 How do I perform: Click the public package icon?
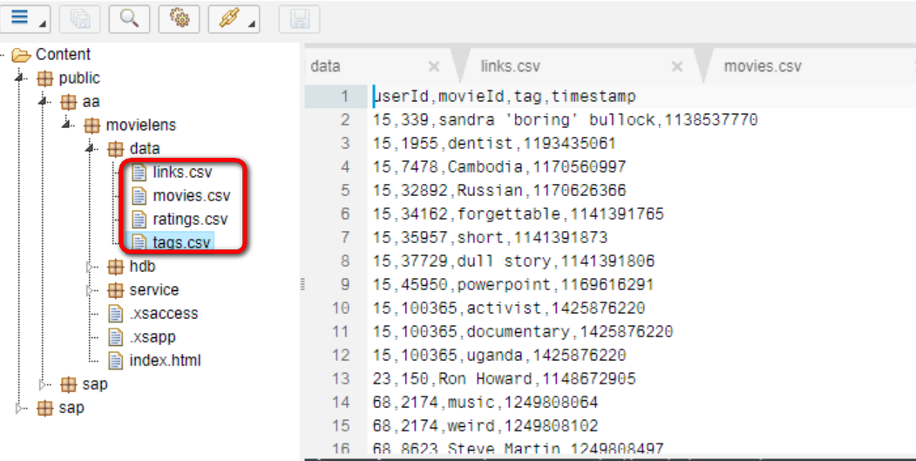tap(45, 78)
